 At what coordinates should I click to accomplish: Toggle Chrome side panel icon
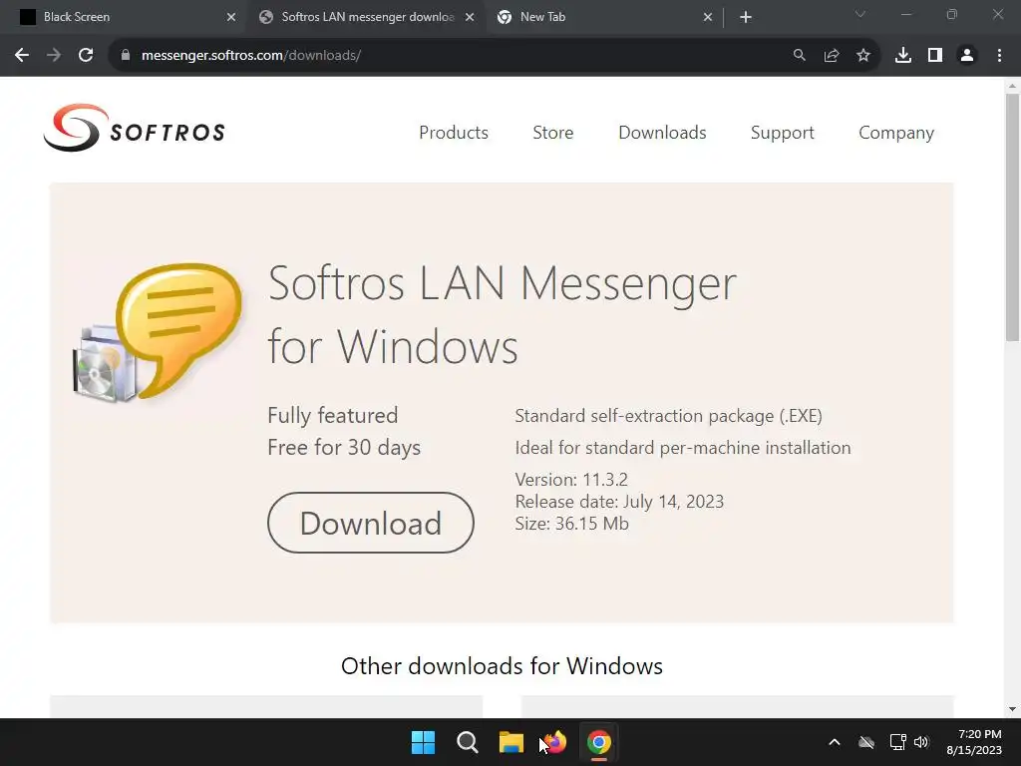point(935,56)
